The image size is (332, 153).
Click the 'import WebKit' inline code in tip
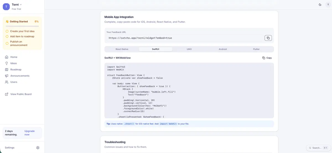point(168,124)
